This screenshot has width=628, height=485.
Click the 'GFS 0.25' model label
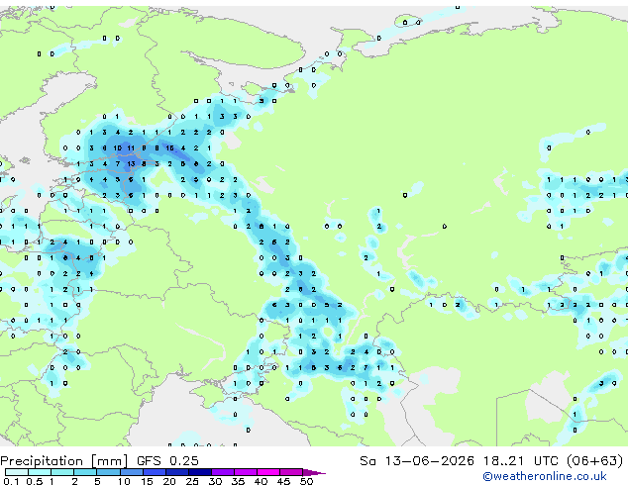(x=167, y=461)
